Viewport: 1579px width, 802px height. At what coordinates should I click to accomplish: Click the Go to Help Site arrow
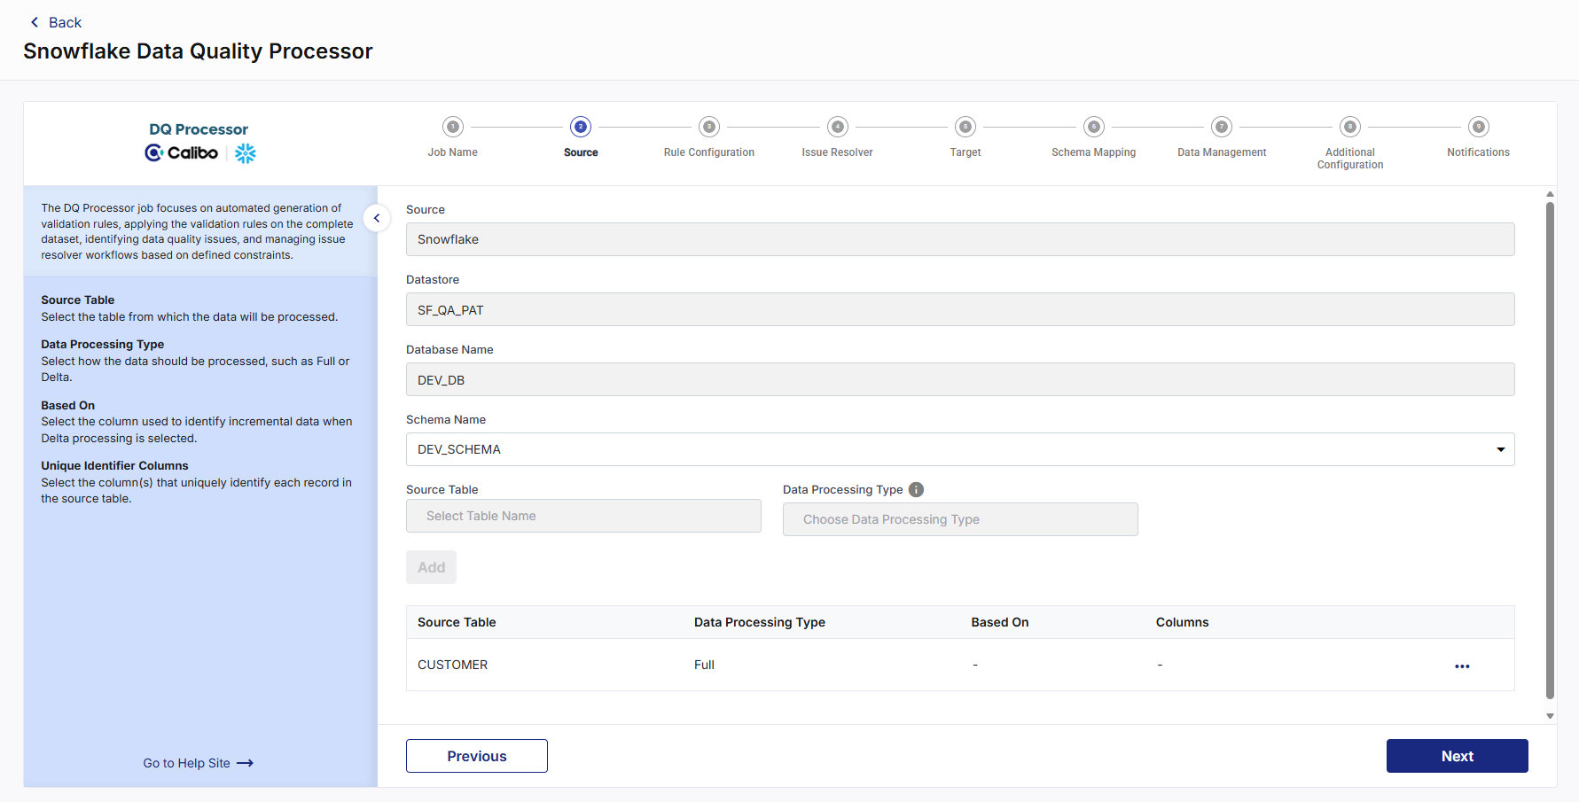pyautogui.click(x=246, y=763)
